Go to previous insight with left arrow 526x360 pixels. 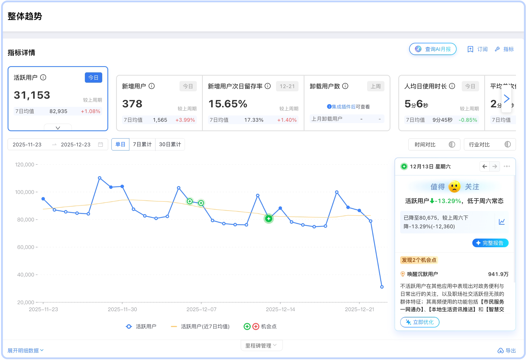pyautogui.click(x=485, y=166)
